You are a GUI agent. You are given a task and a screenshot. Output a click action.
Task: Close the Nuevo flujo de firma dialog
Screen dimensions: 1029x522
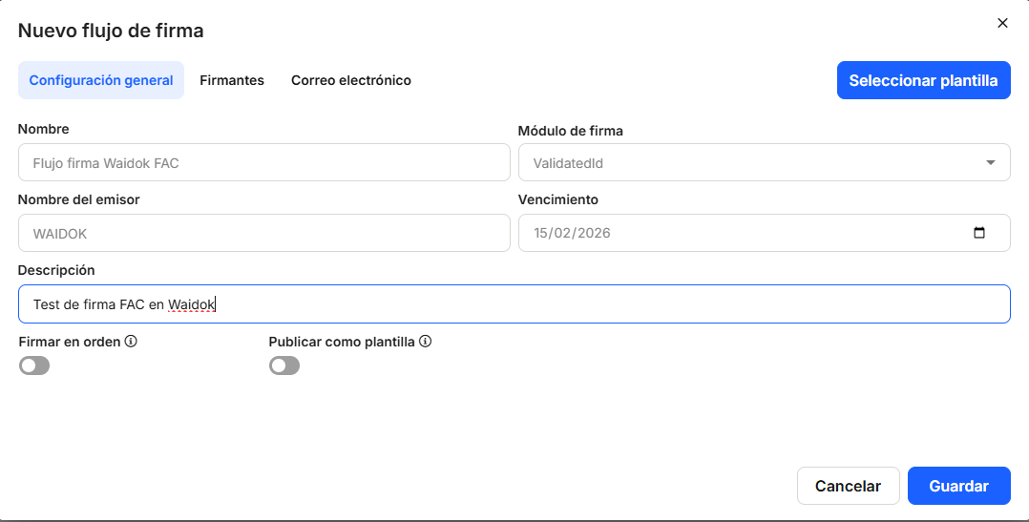pyautogui.click(x=1002, y=23)
